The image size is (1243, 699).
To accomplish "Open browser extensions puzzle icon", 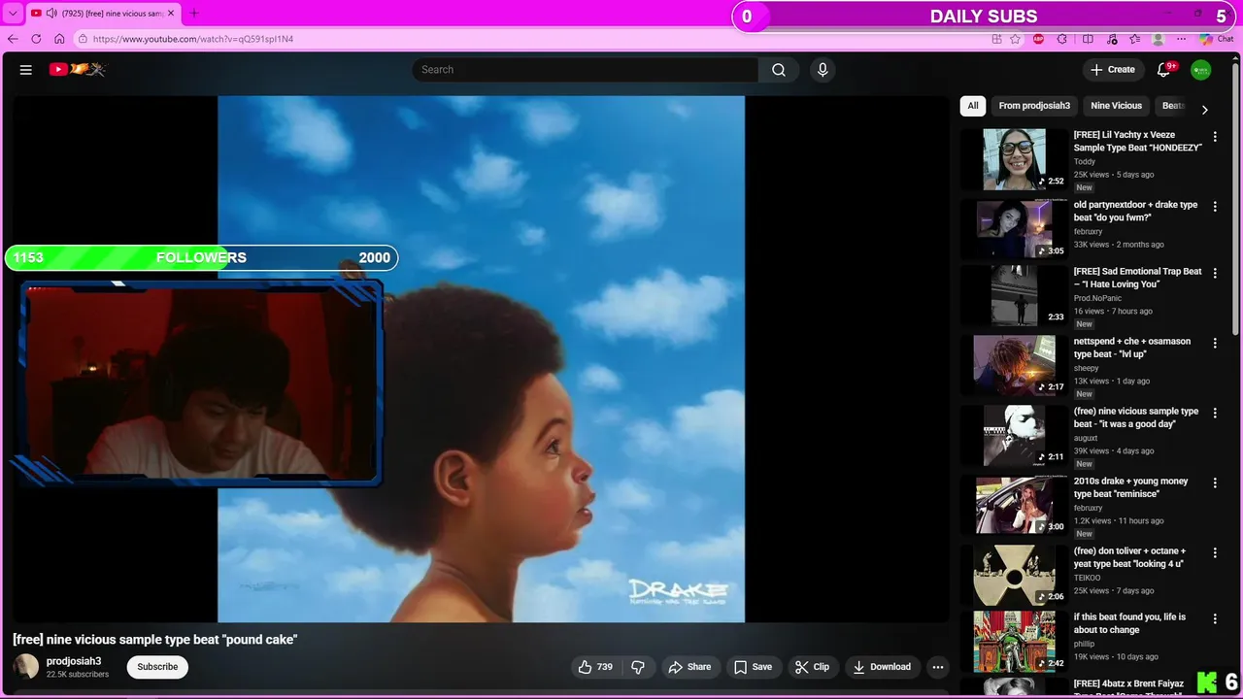I will click(1062, 39).
